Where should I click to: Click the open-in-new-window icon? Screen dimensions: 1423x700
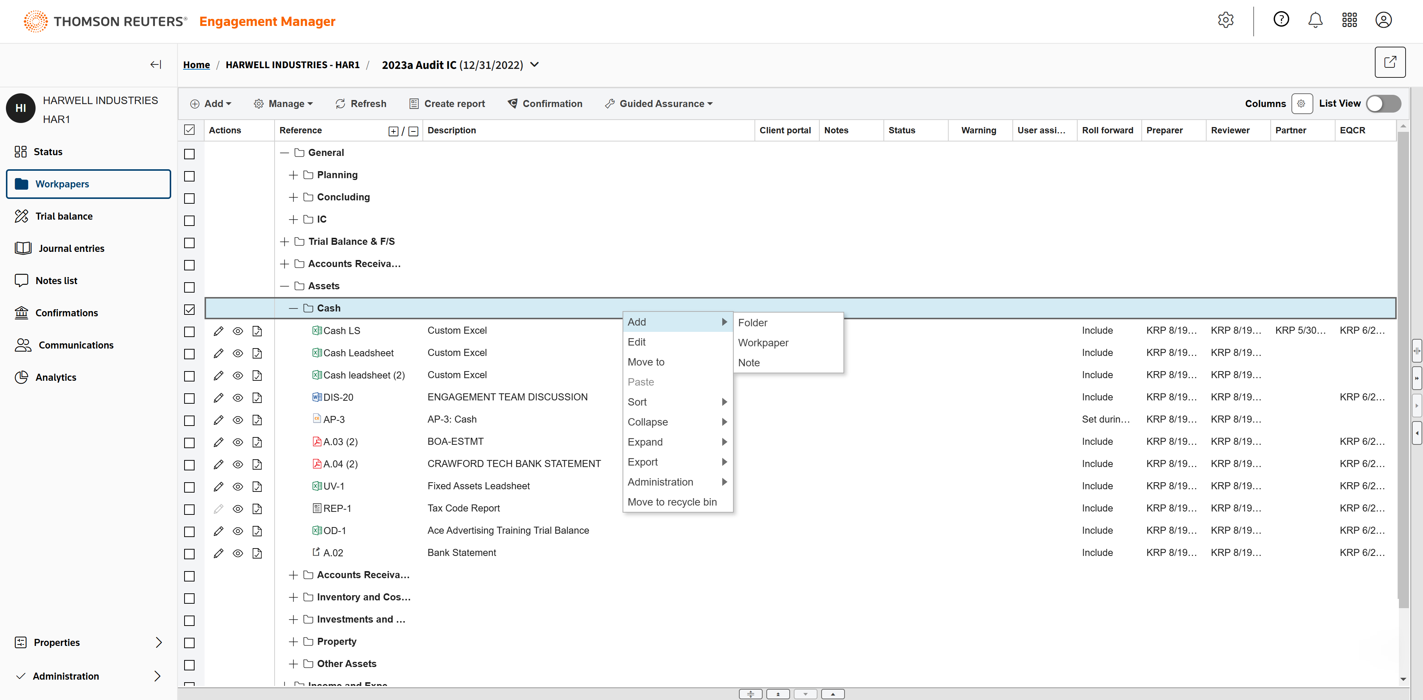click(1390, 62)
